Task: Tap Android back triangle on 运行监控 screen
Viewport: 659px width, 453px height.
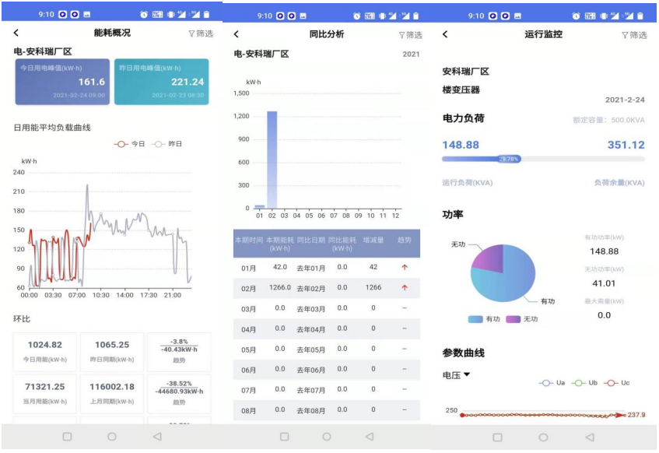Action: [589, 437]
